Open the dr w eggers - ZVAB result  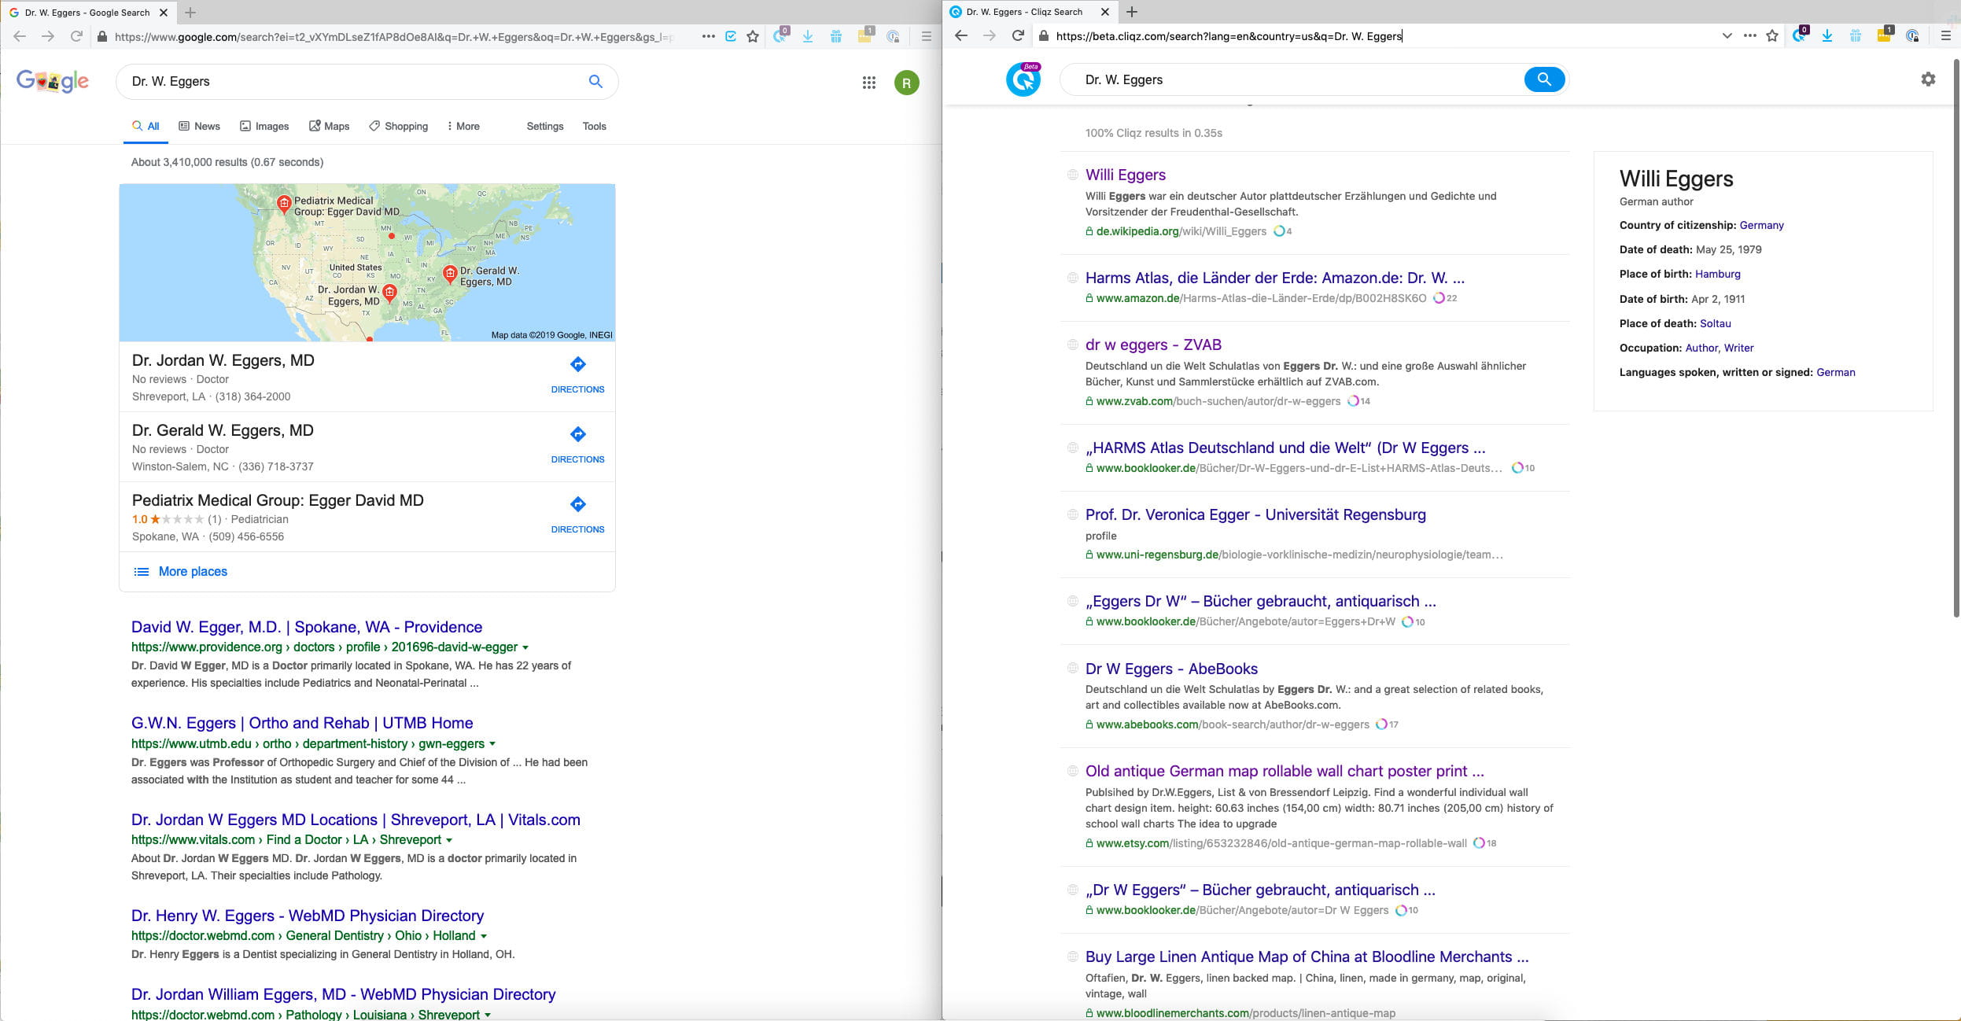pos(1153,345)
